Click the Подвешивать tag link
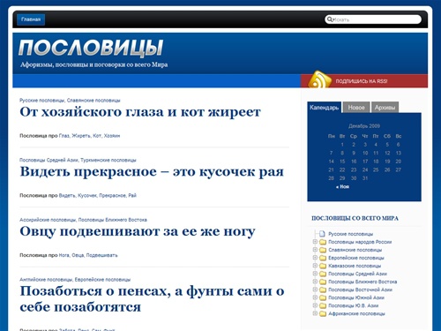The image size is (441, 331). point(101,255)
